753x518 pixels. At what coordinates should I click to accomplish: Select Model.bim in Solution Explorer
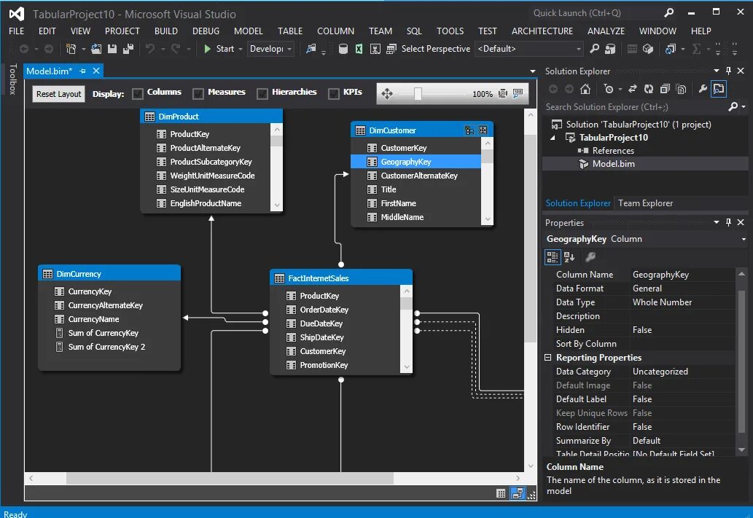(613, 164)
